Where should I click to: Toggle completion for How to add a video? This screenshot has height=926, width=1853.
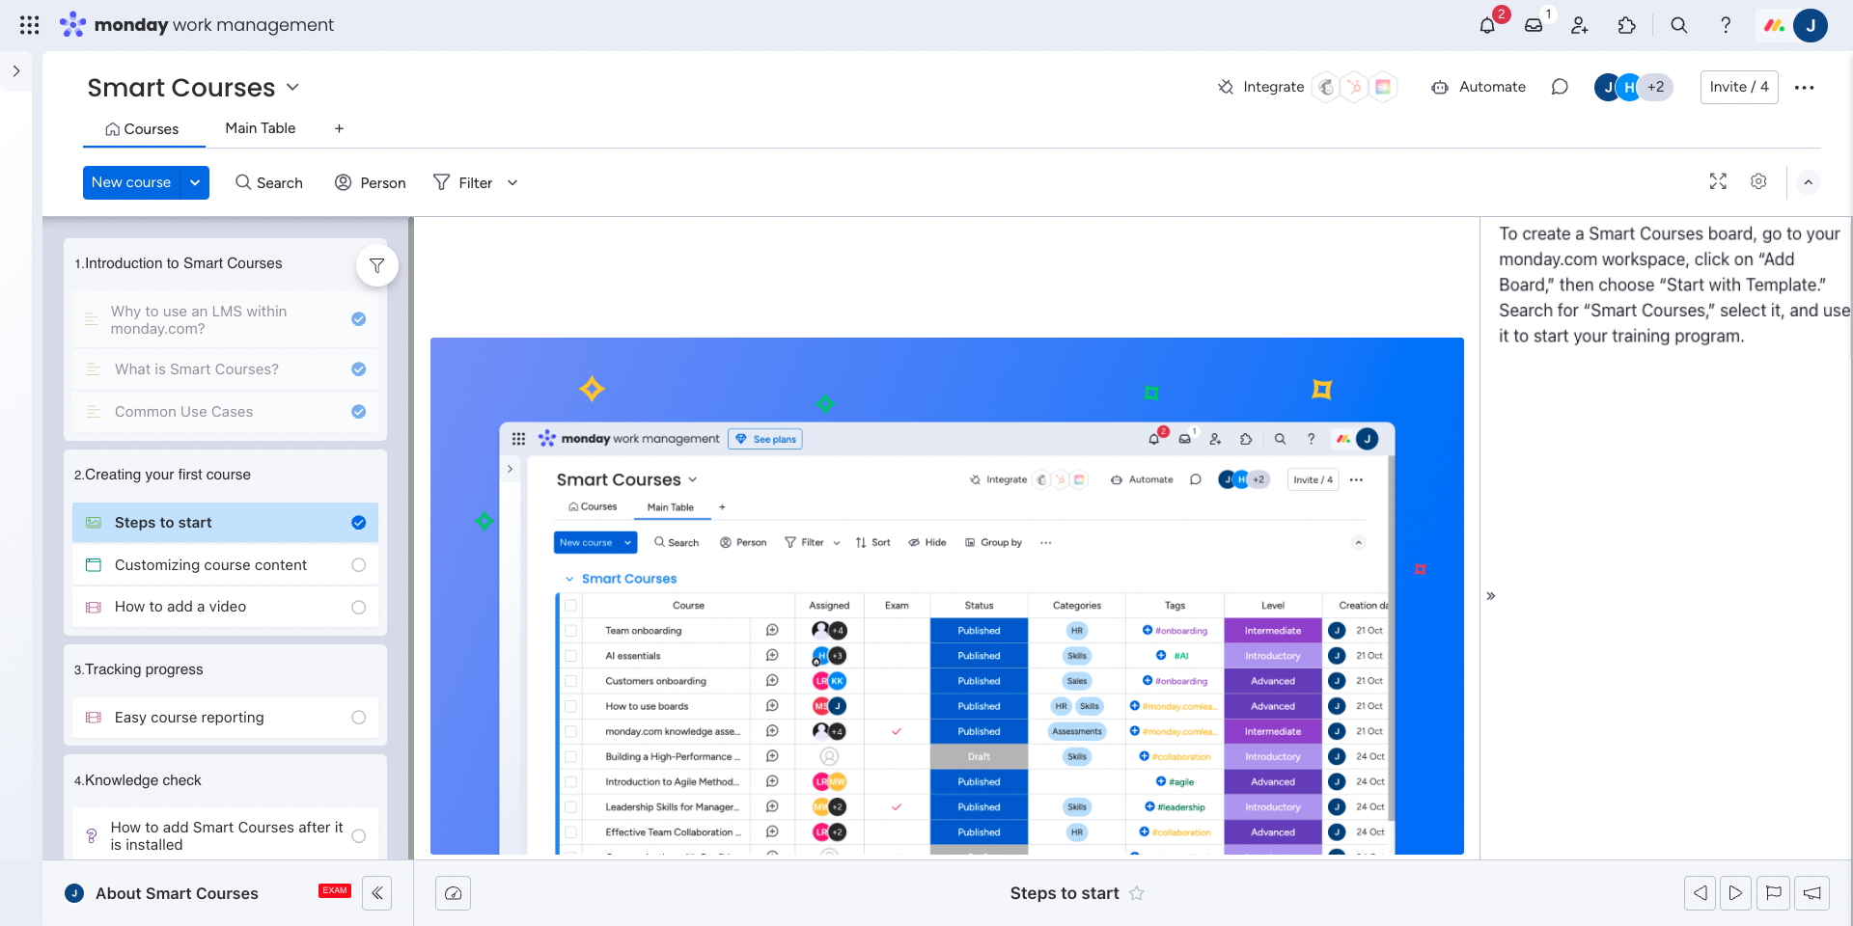pyautogui.click(x=359, y=607)
